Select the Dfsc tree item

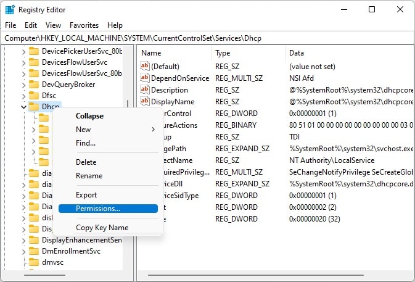[x=49, y=95]
